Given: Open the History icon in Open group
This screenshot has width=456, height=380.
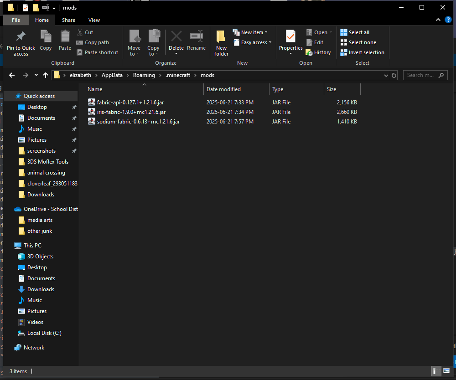Looking at the screenshot, I should pos(318,52).
